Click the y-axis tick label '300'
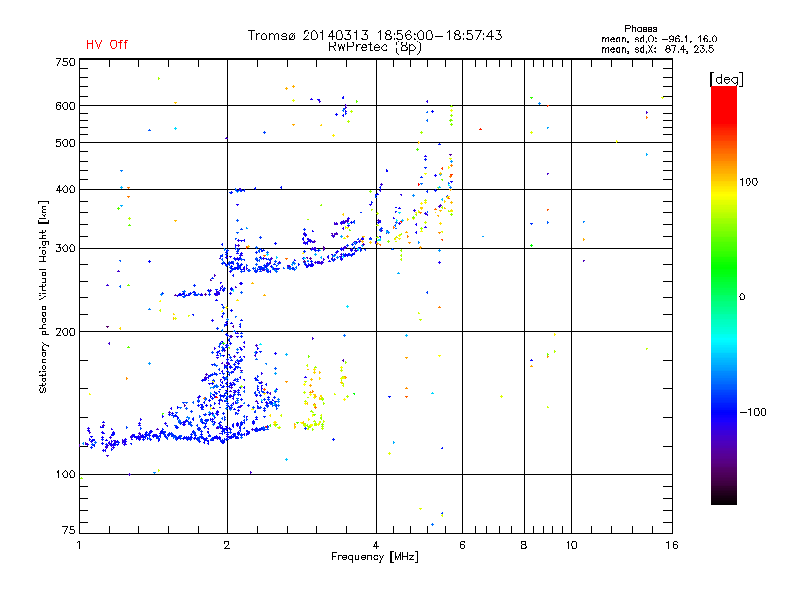 click(x=65, y=249)
